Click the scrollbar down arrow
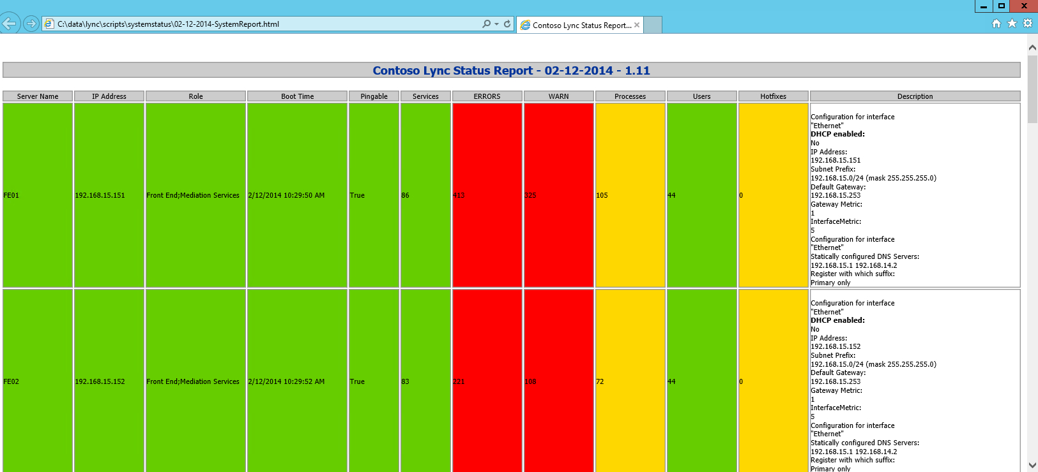The image size is (1038, 472). click(x=1032, y=466)
